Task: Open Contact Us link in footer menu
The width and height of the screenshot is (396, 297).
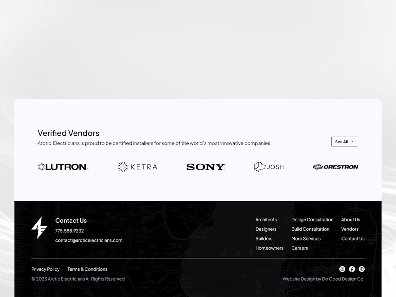Action: coord(353,239)
